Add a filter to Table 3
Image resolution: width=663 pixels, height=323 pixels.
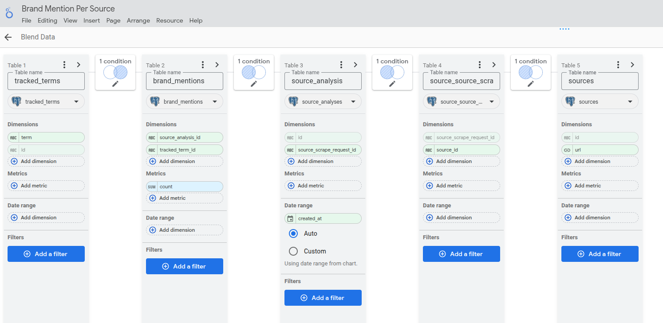[x=323, y=298]
